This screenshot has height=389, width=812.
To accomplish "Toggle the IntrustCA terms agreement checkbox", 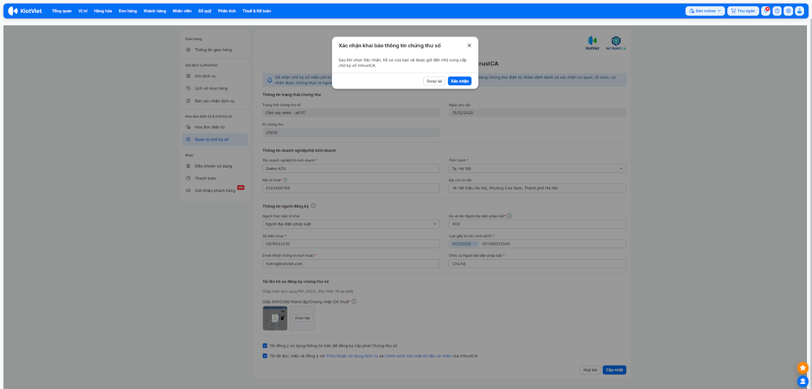I will tap(265, 356).
